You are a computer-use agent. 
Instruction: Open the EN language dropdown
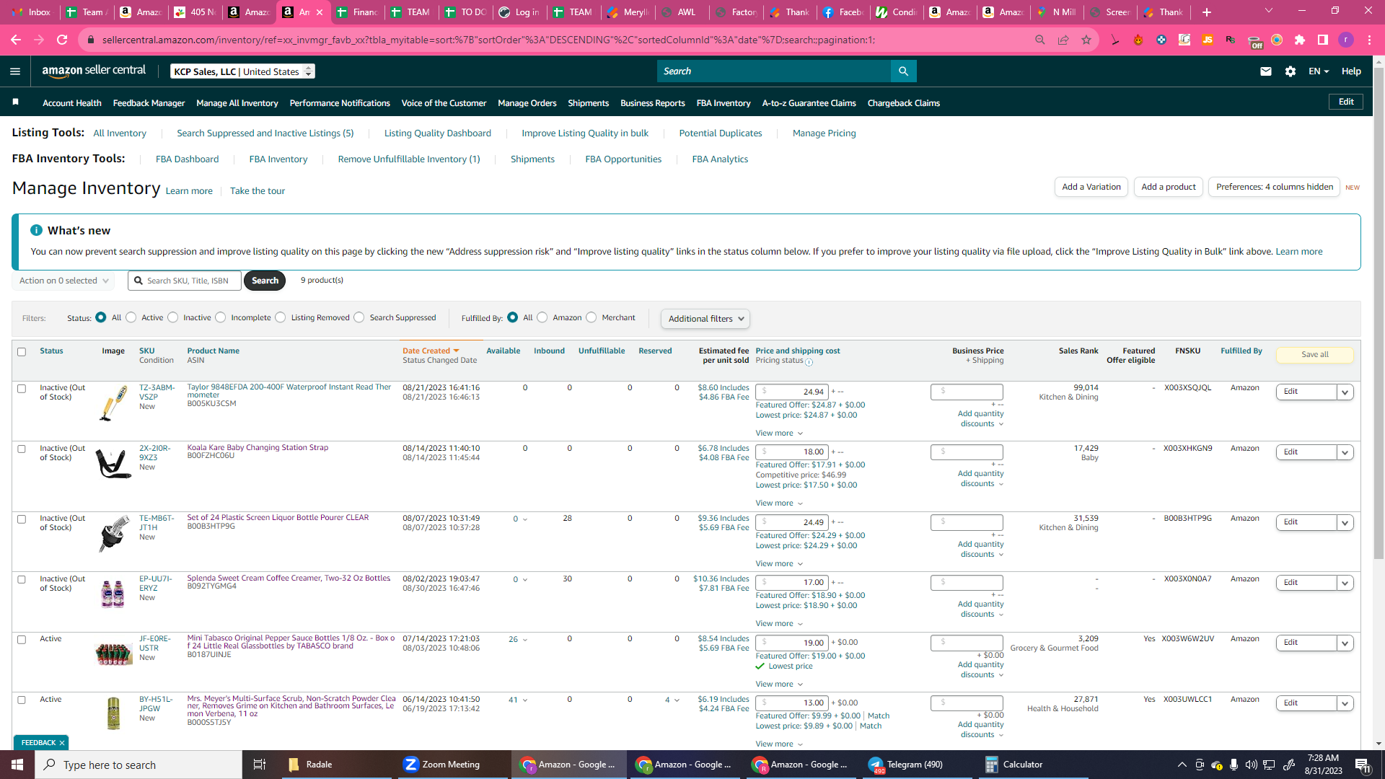(1319, 71)
